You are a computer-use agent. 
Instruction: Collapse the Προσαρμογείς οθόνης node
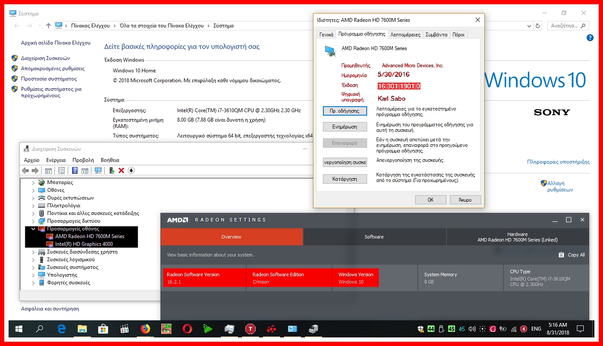(x=33, y=229)
